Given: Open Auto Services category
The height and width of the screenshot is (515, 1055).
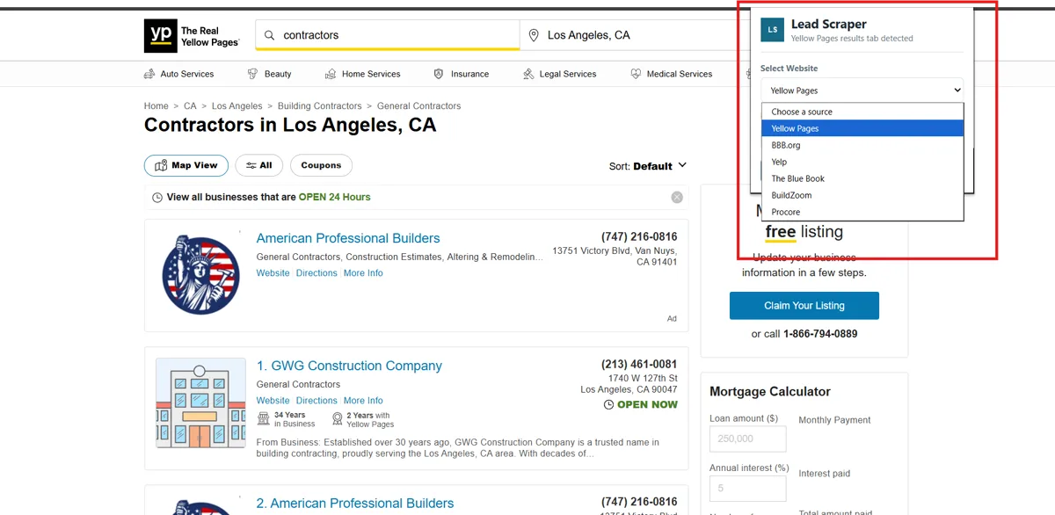Looking at the screenshot, I should pos(178,74).
